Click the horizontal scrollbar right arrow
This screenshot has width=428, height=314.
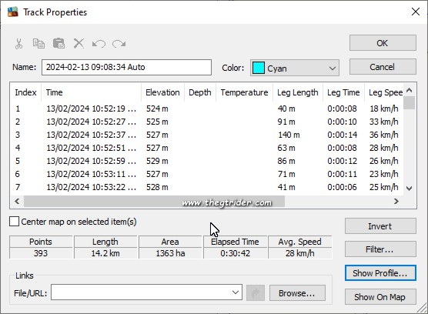point(396,202)
